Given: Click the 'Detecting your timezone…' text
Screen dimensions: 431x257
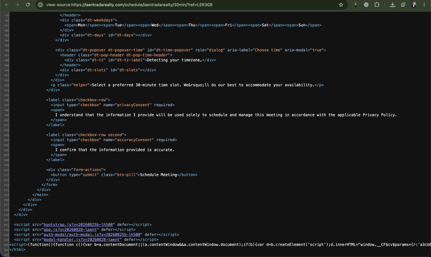Looking at the screenshot, I should point(174,60).
